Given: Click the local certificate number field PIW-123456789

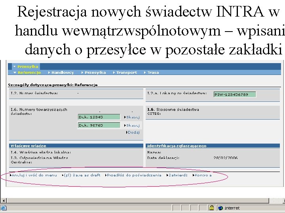Looking at the screenshot, I should pos(235,94).
